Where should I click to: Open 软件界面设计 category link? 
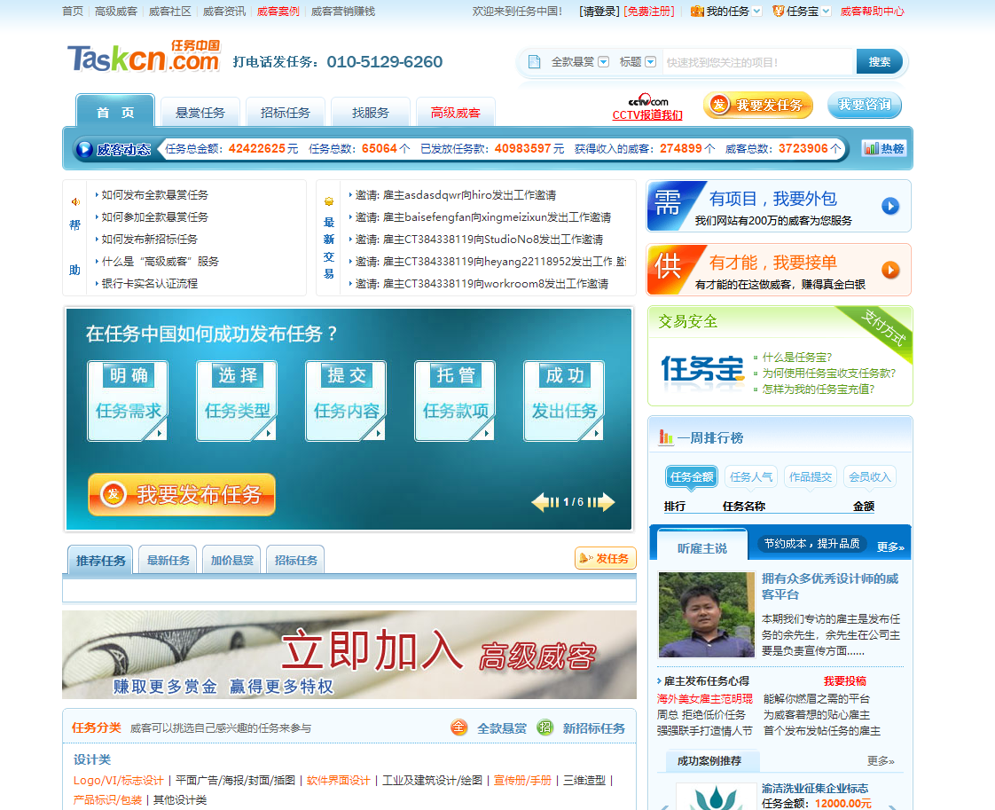[x=338, y=780]
